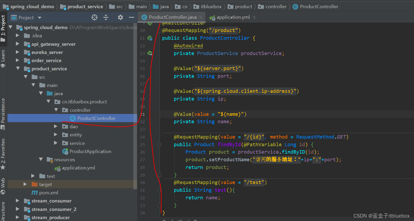Collapse the product_service module
414x221 pixels.
click(18, 68)
